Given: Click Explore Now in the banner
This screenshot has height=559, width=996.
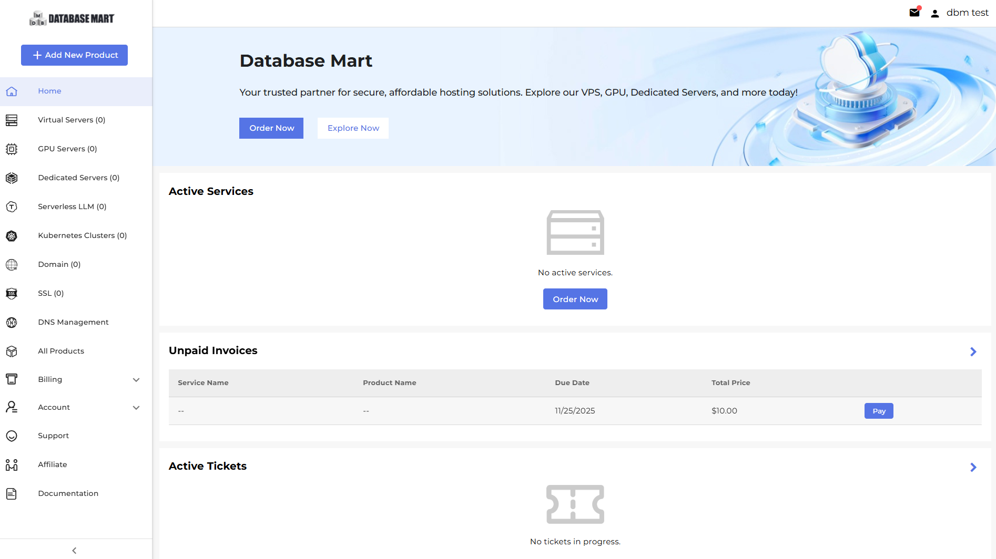Looking at the screenshot, I should tap(353, 128).
